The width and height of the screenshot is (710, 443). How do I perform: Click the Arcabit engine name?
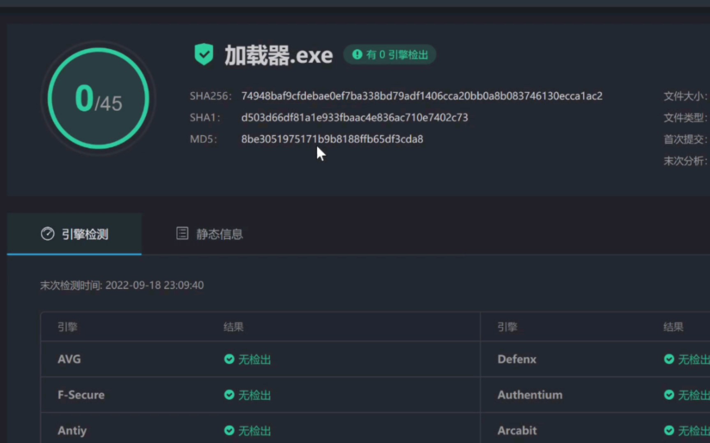517,431
